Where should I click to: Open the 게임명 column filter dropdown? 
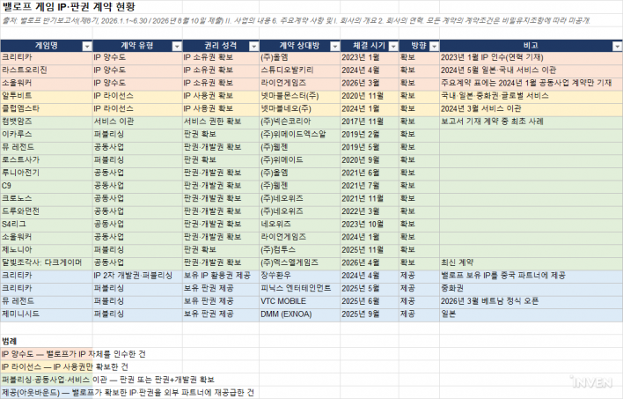click(87, 47)
